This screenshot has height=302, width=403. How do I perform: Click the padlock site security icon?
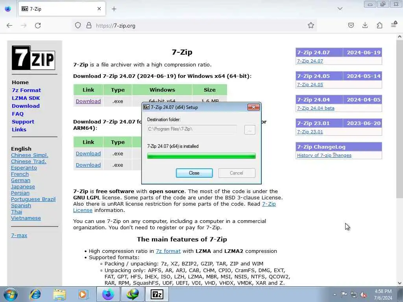[x=89, y=26]
